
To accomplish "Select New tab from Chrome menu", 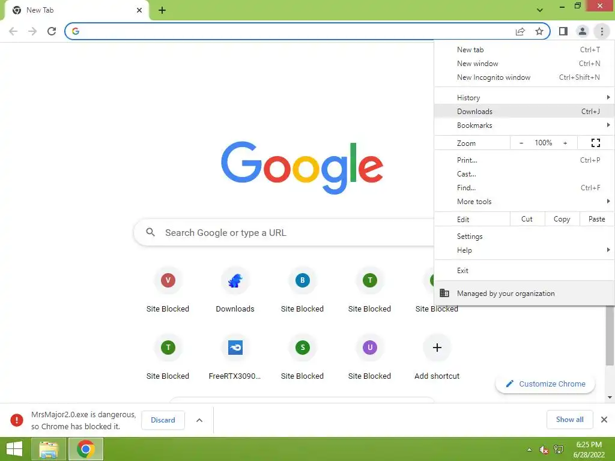I will 524,50.
